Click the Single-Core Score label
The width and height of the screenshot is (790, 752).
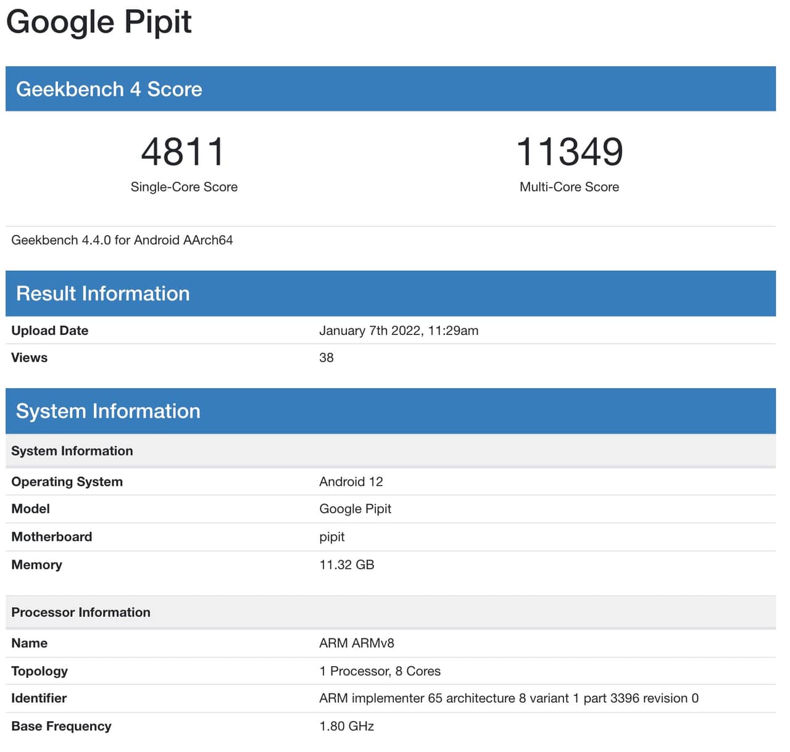point(184,187)
